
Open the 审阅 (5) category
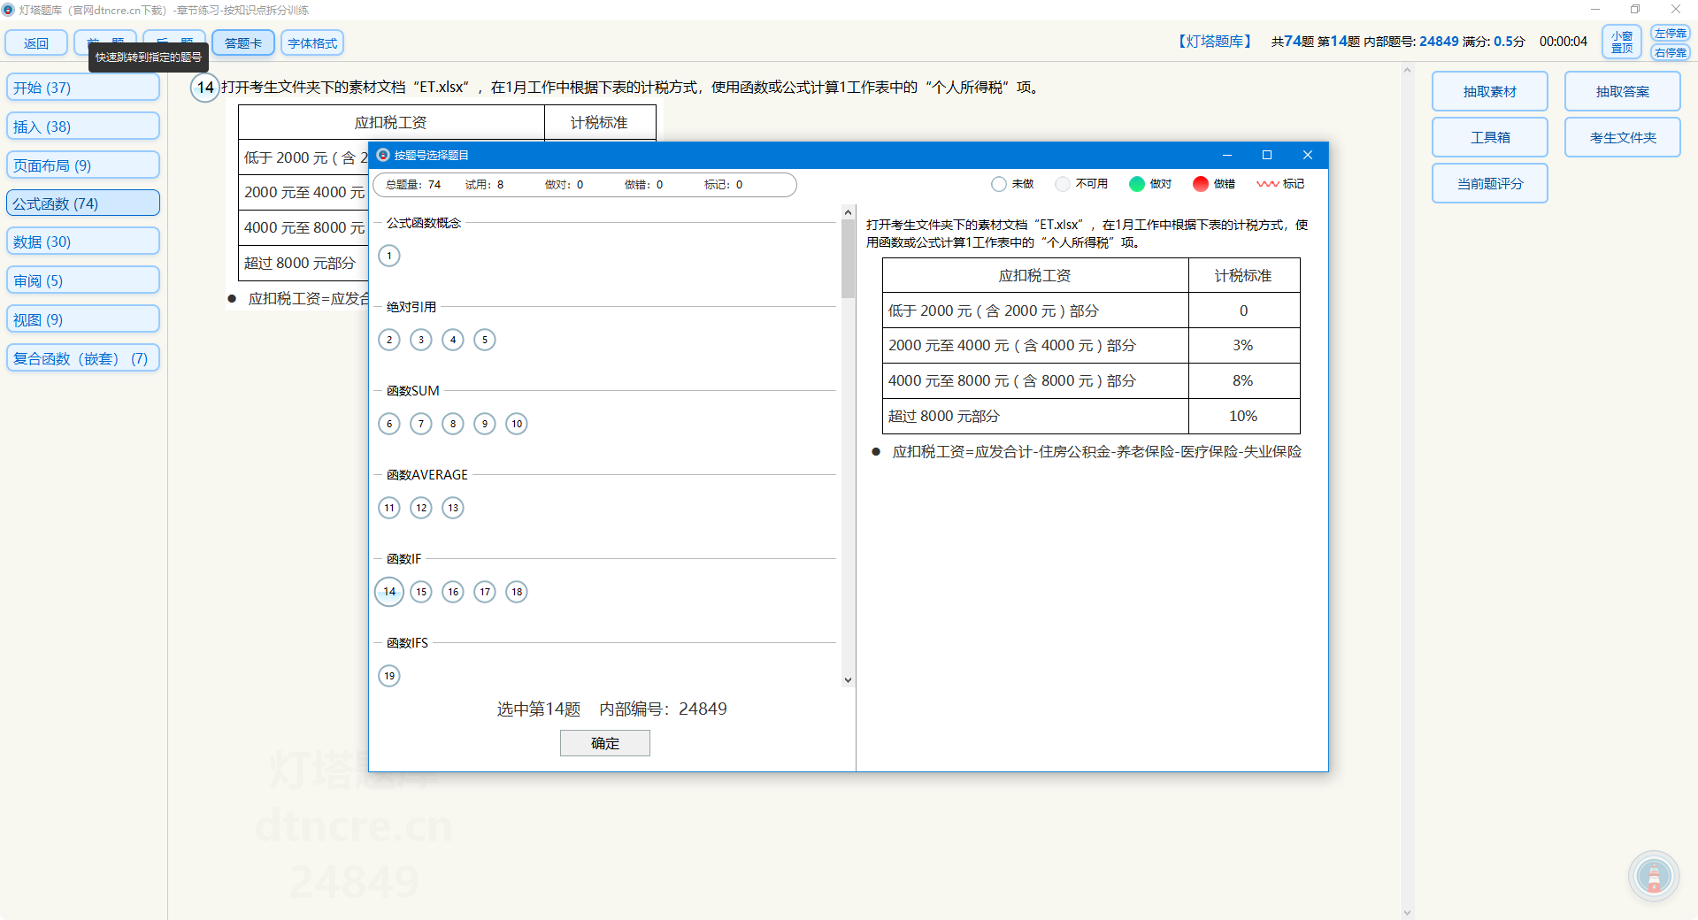(83, 280)
